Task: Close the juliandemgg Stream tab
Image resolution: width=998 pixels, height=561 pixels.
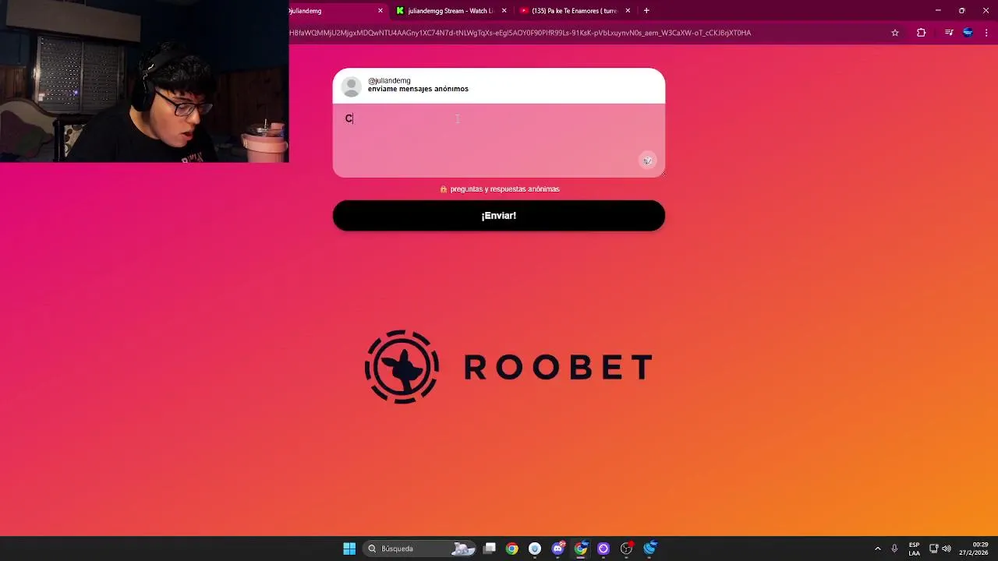Action: click(x=504, y=11)
